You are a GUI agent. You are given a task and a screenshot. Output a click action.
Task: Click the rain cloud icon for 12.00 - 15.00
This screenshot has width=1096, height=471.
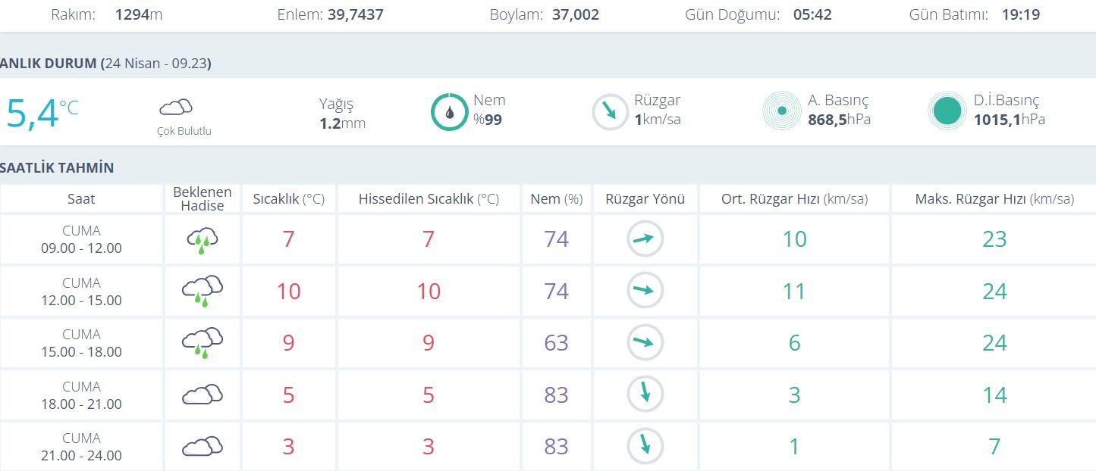[x=203, y=292]
